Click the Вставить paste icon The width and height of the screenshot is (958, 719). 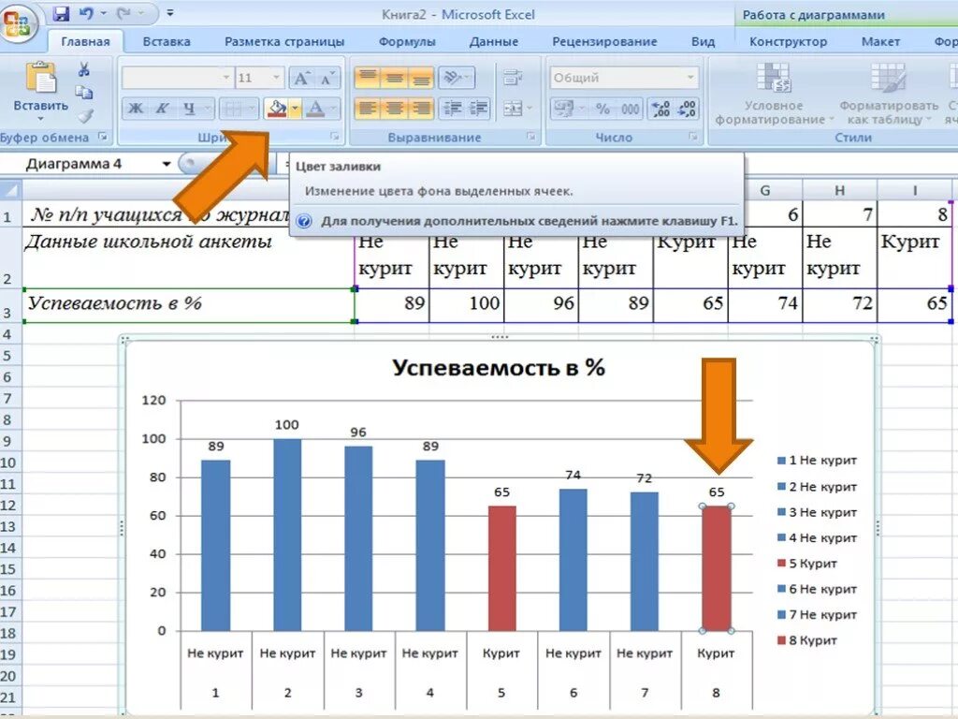tap(40, 79)
